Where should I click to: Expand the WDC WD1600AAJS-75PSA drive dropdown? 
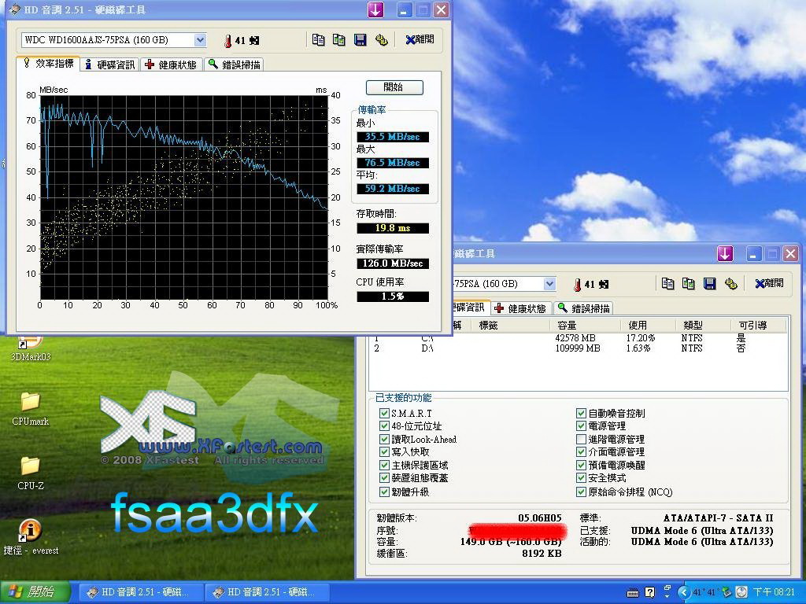(x=200, y=40)
